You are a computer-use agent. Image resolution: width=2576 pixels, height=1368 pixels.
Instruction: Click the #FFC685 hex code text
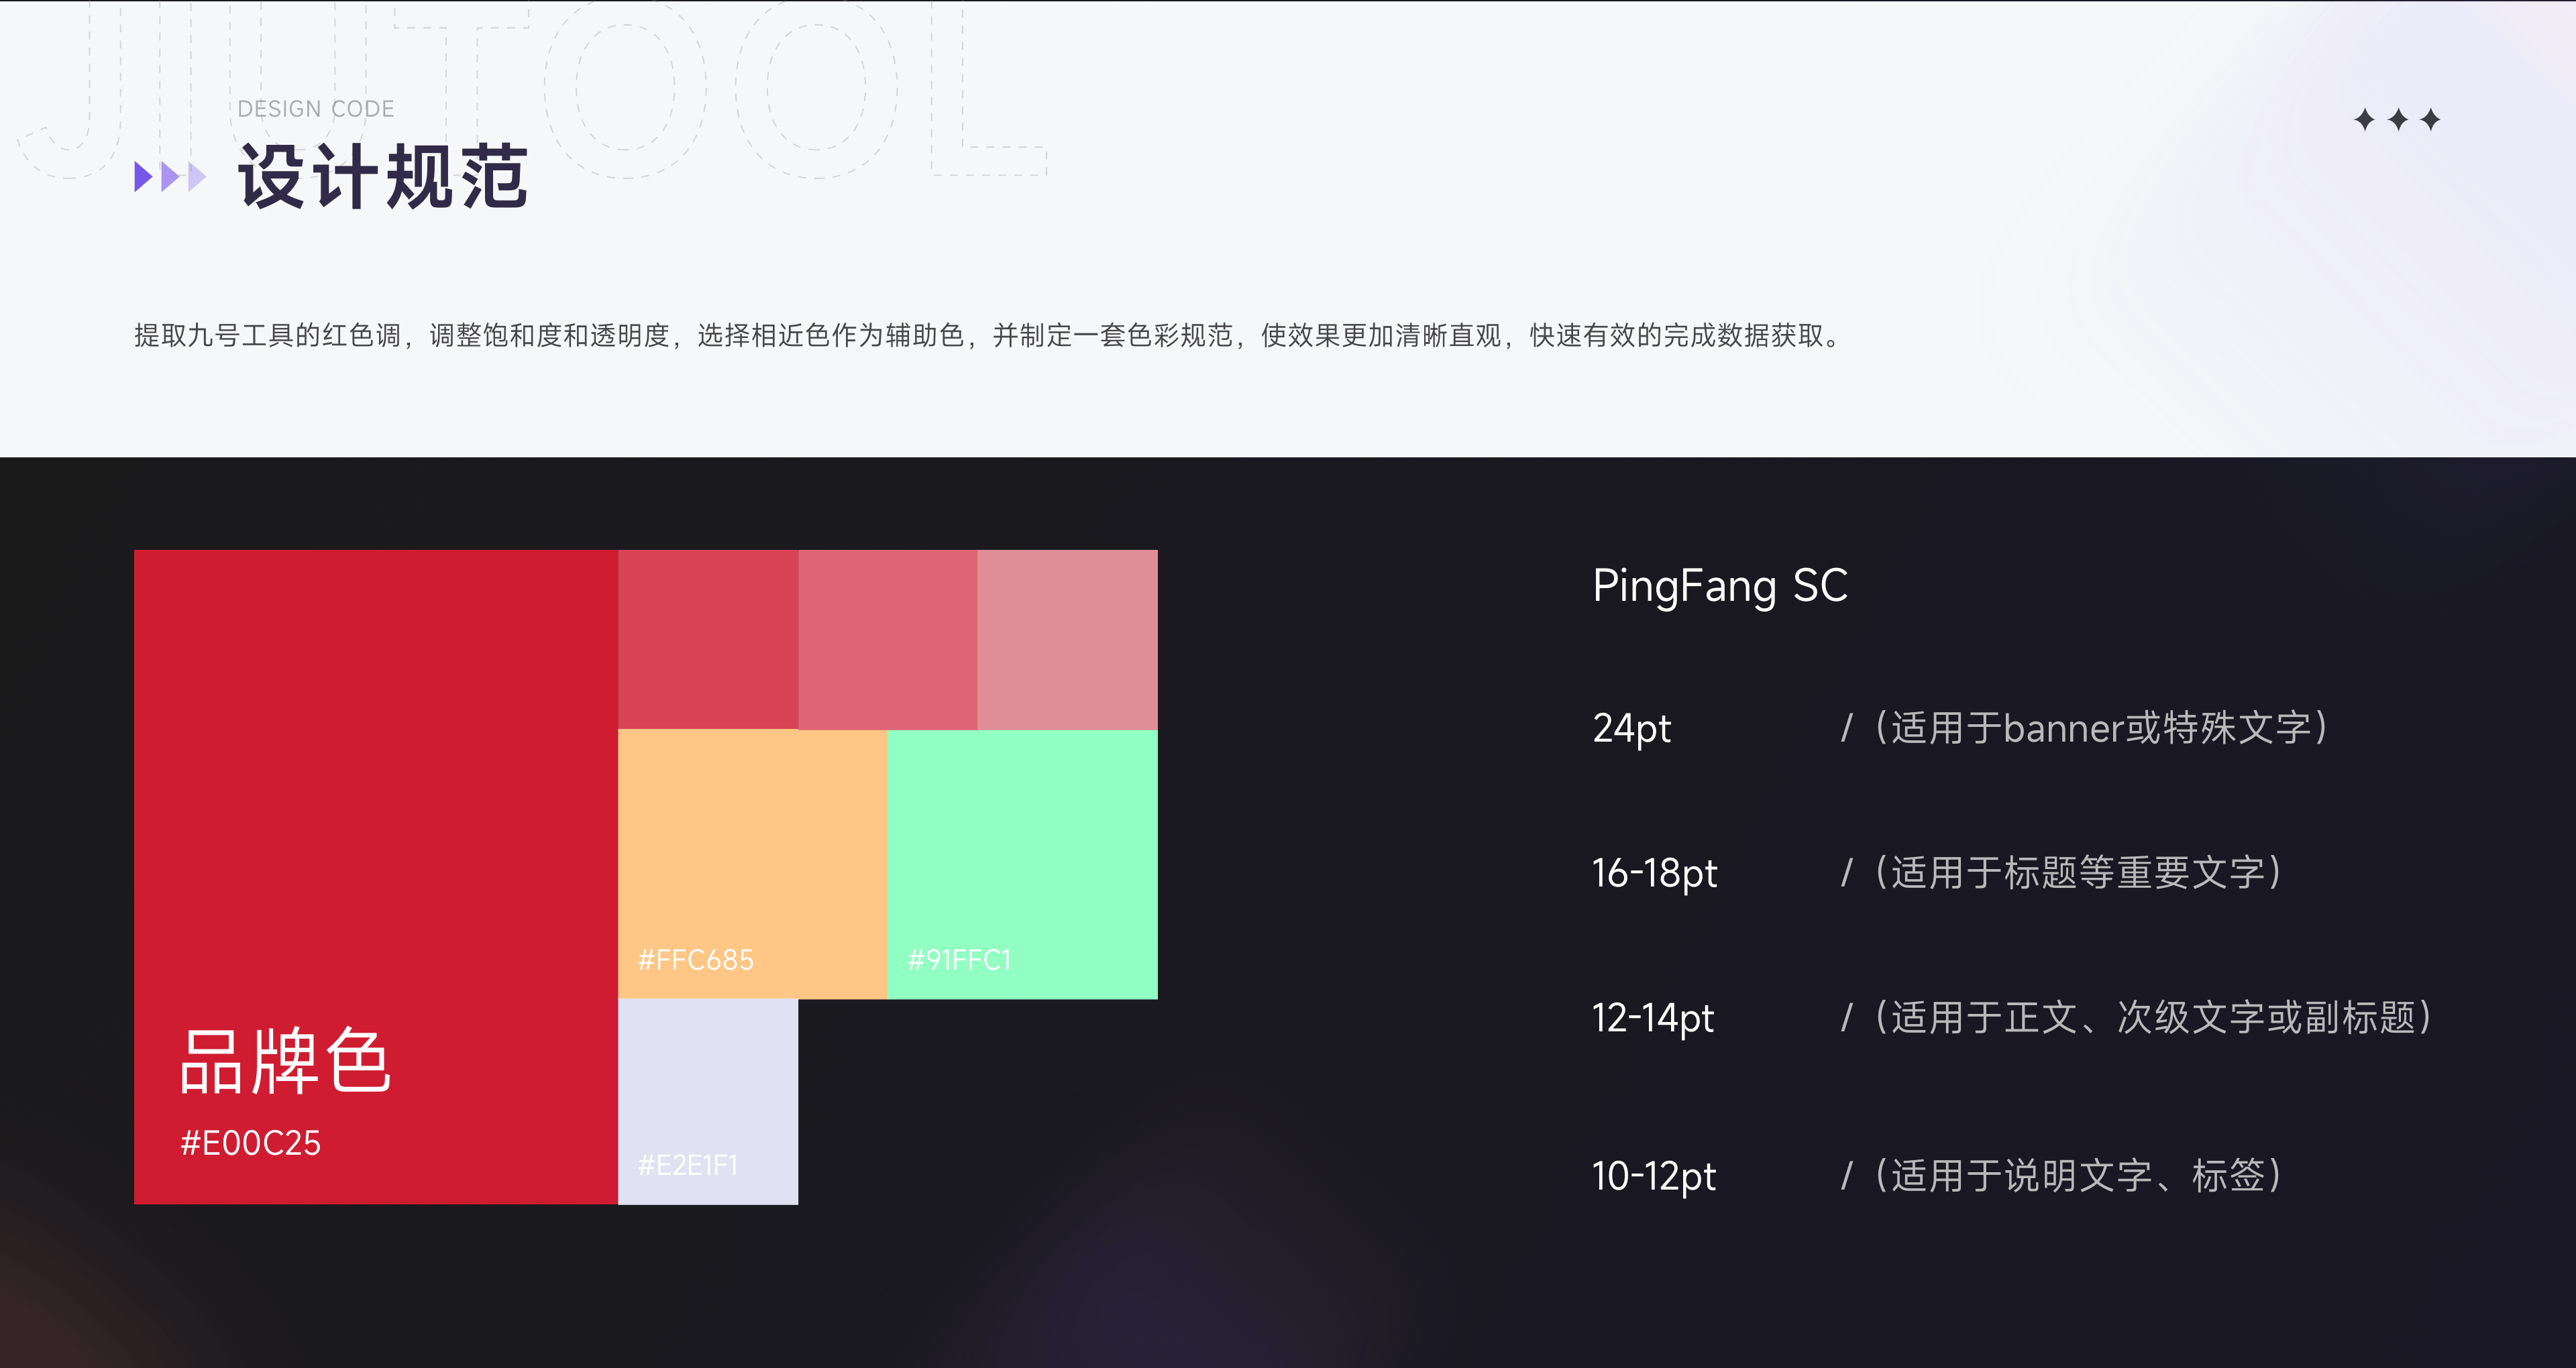pyautogui.click(x=696, y=960)
